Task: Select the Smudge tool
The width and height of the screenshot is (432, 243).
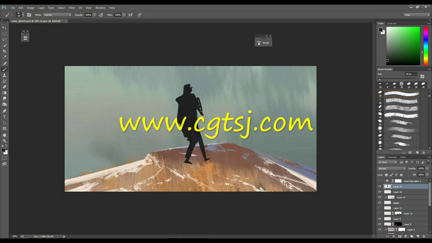Action: point(4,99)
